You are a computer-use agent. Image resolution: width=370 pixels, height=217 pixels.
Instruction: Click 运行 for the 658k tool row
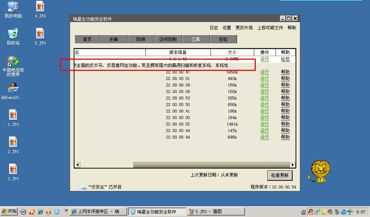point(264,105)
